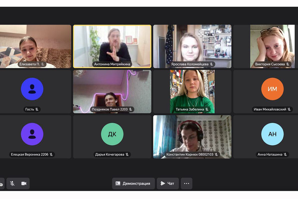Click the name label Константин Корнюх 08002103

pos(190,154)
